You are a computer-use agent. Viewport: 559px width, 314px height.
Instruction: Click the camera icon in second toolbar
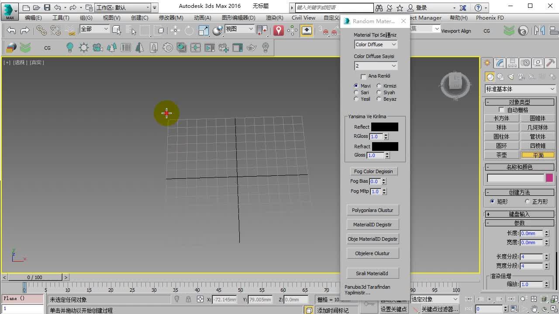(x=97, y=48)
